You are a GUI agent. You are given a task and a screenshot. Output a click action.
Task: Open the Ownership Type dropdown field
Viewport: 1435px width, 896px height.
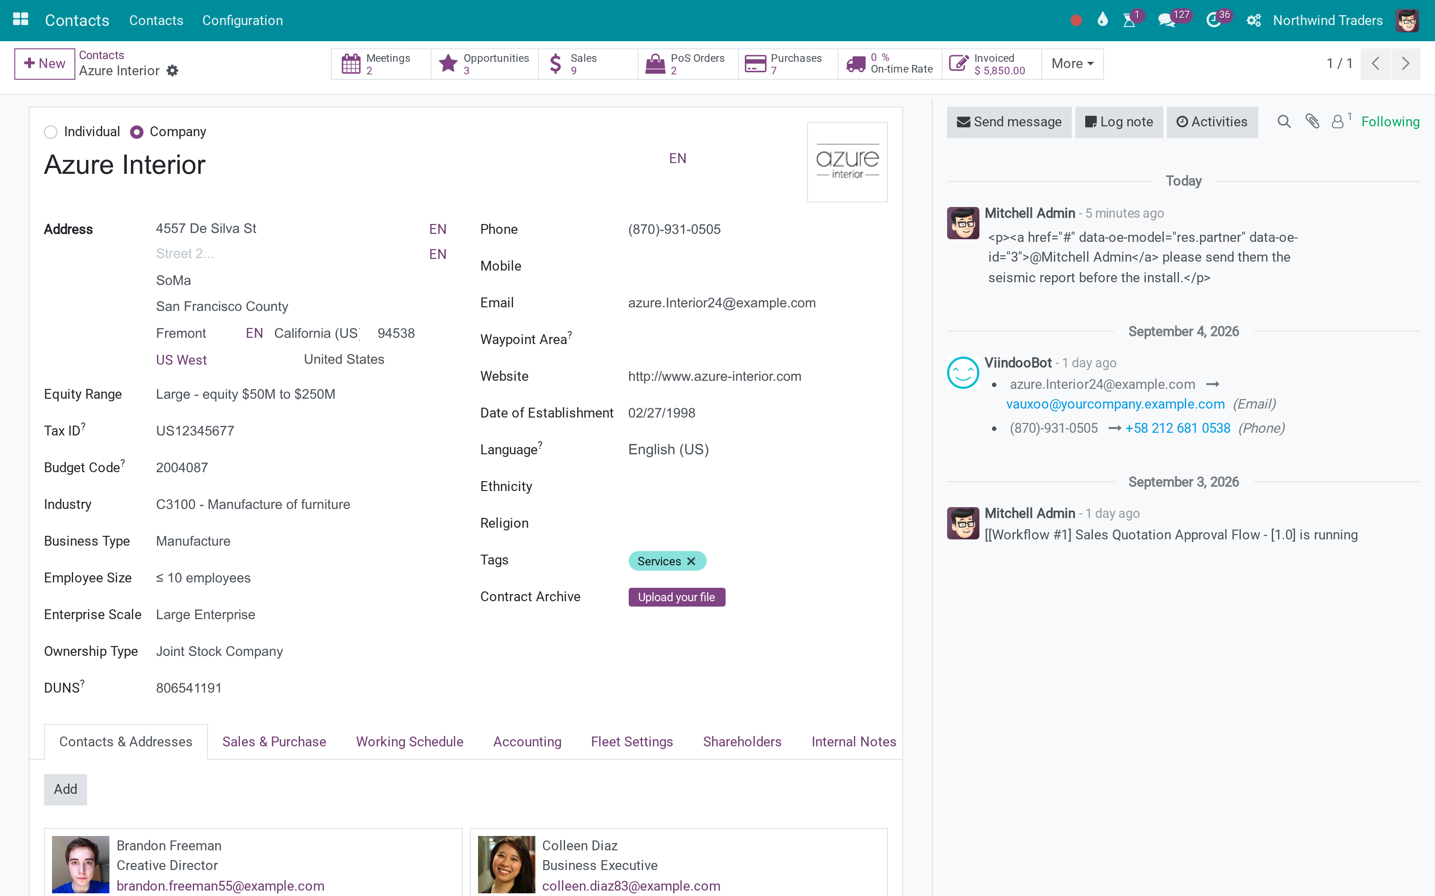click(300, 651)
